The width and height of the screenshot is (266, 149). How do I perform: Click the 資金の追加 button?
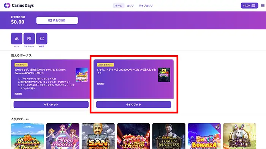click(x=57, y=20)
